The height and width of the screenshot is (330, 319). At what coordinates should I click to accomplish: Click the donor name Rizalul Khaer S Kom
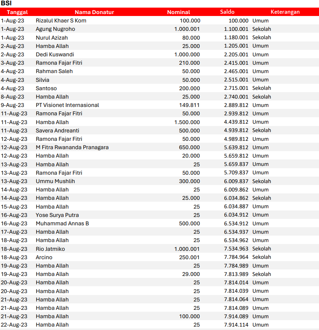tap(61, 21)
